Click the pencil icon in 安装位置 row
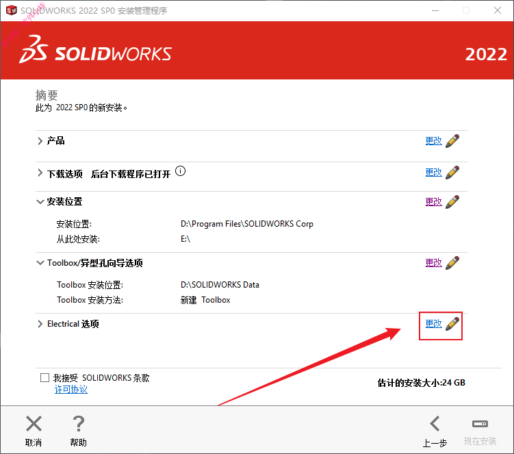 pos(452,202)
